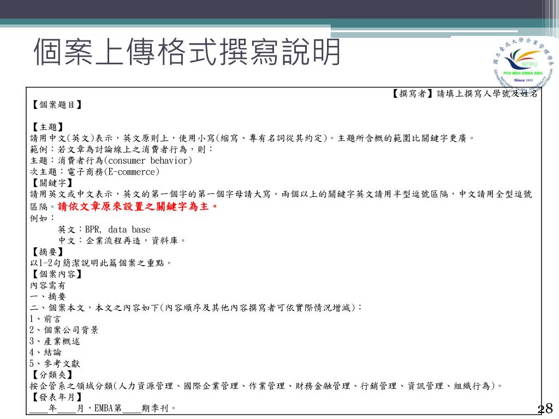
Task: Select the 【主題】 heading
Action: tap(47, 127)
